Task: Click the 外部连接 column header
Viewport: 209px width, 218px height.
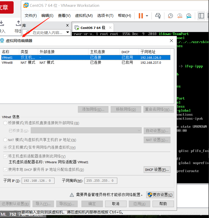Action: [63, 52]
